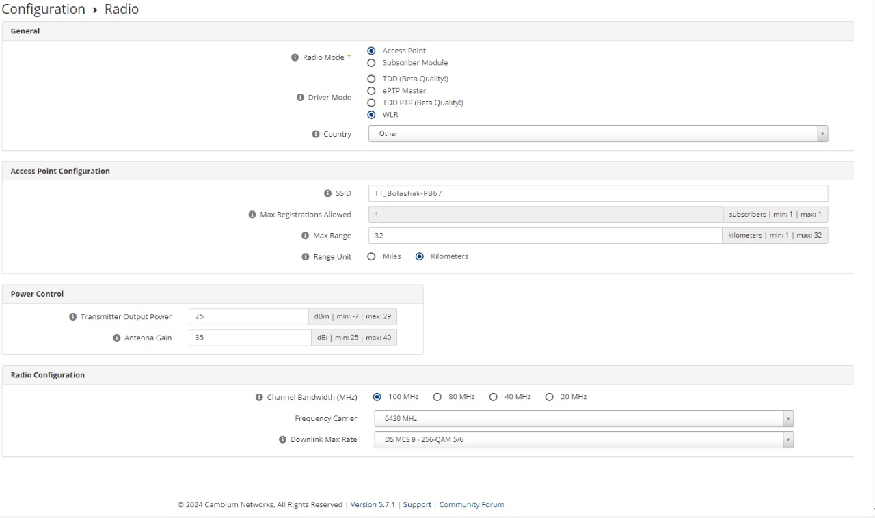Click the info icon next to Driver Mode
Screen dimensions: 875x518
pyautogui.click(x=300, y=98)
